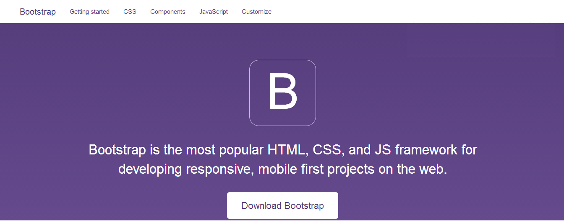Open the JavaScript nav link

pos(213,12)
